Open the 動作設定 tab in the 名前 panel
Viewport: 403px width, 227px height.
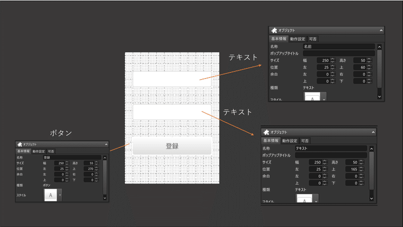coord(298,39)
